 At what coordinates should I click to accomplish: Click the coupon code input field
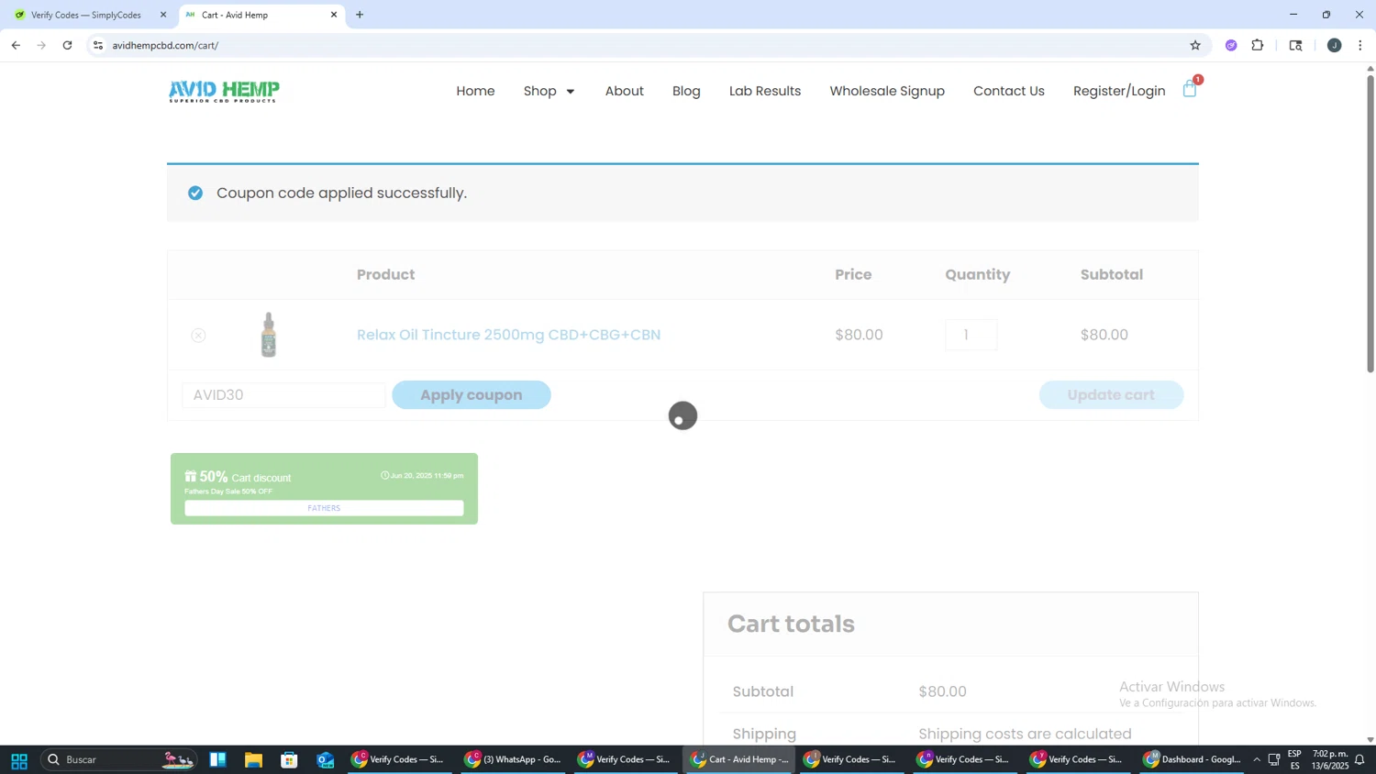[x=283, y=395]
